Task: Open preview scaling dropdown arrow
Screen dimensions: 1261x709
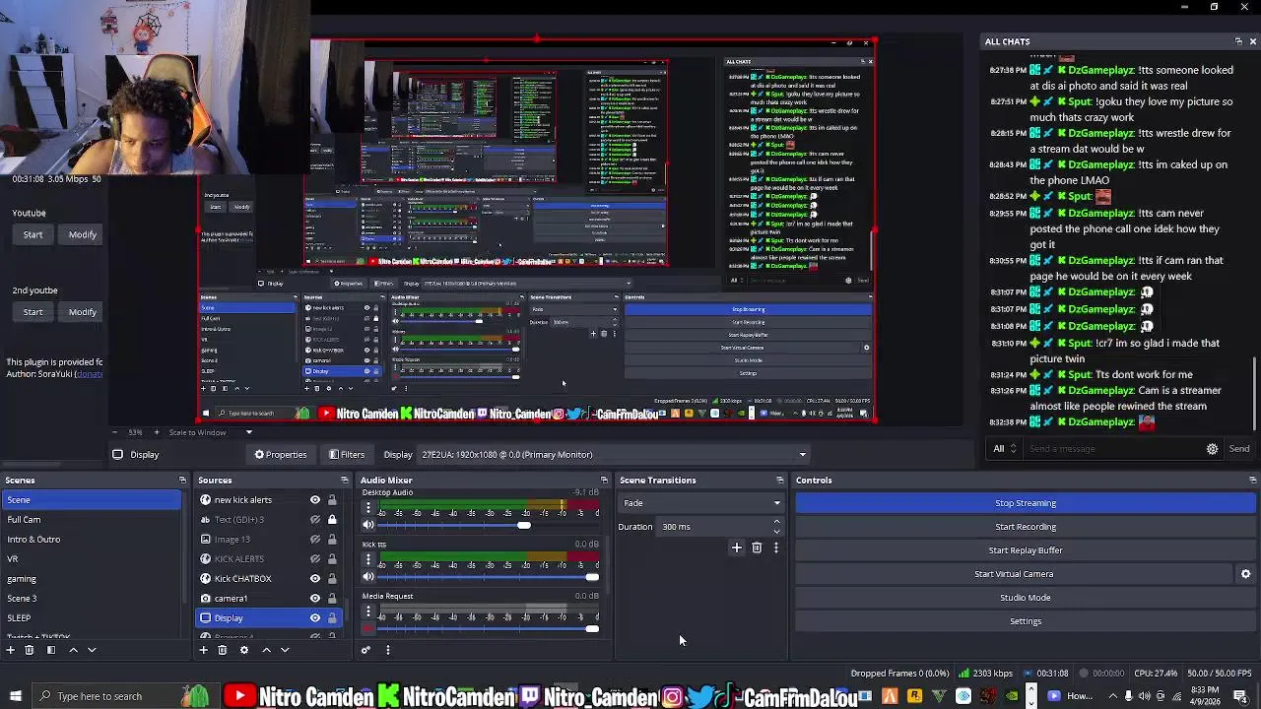Action: click(248, 432)
